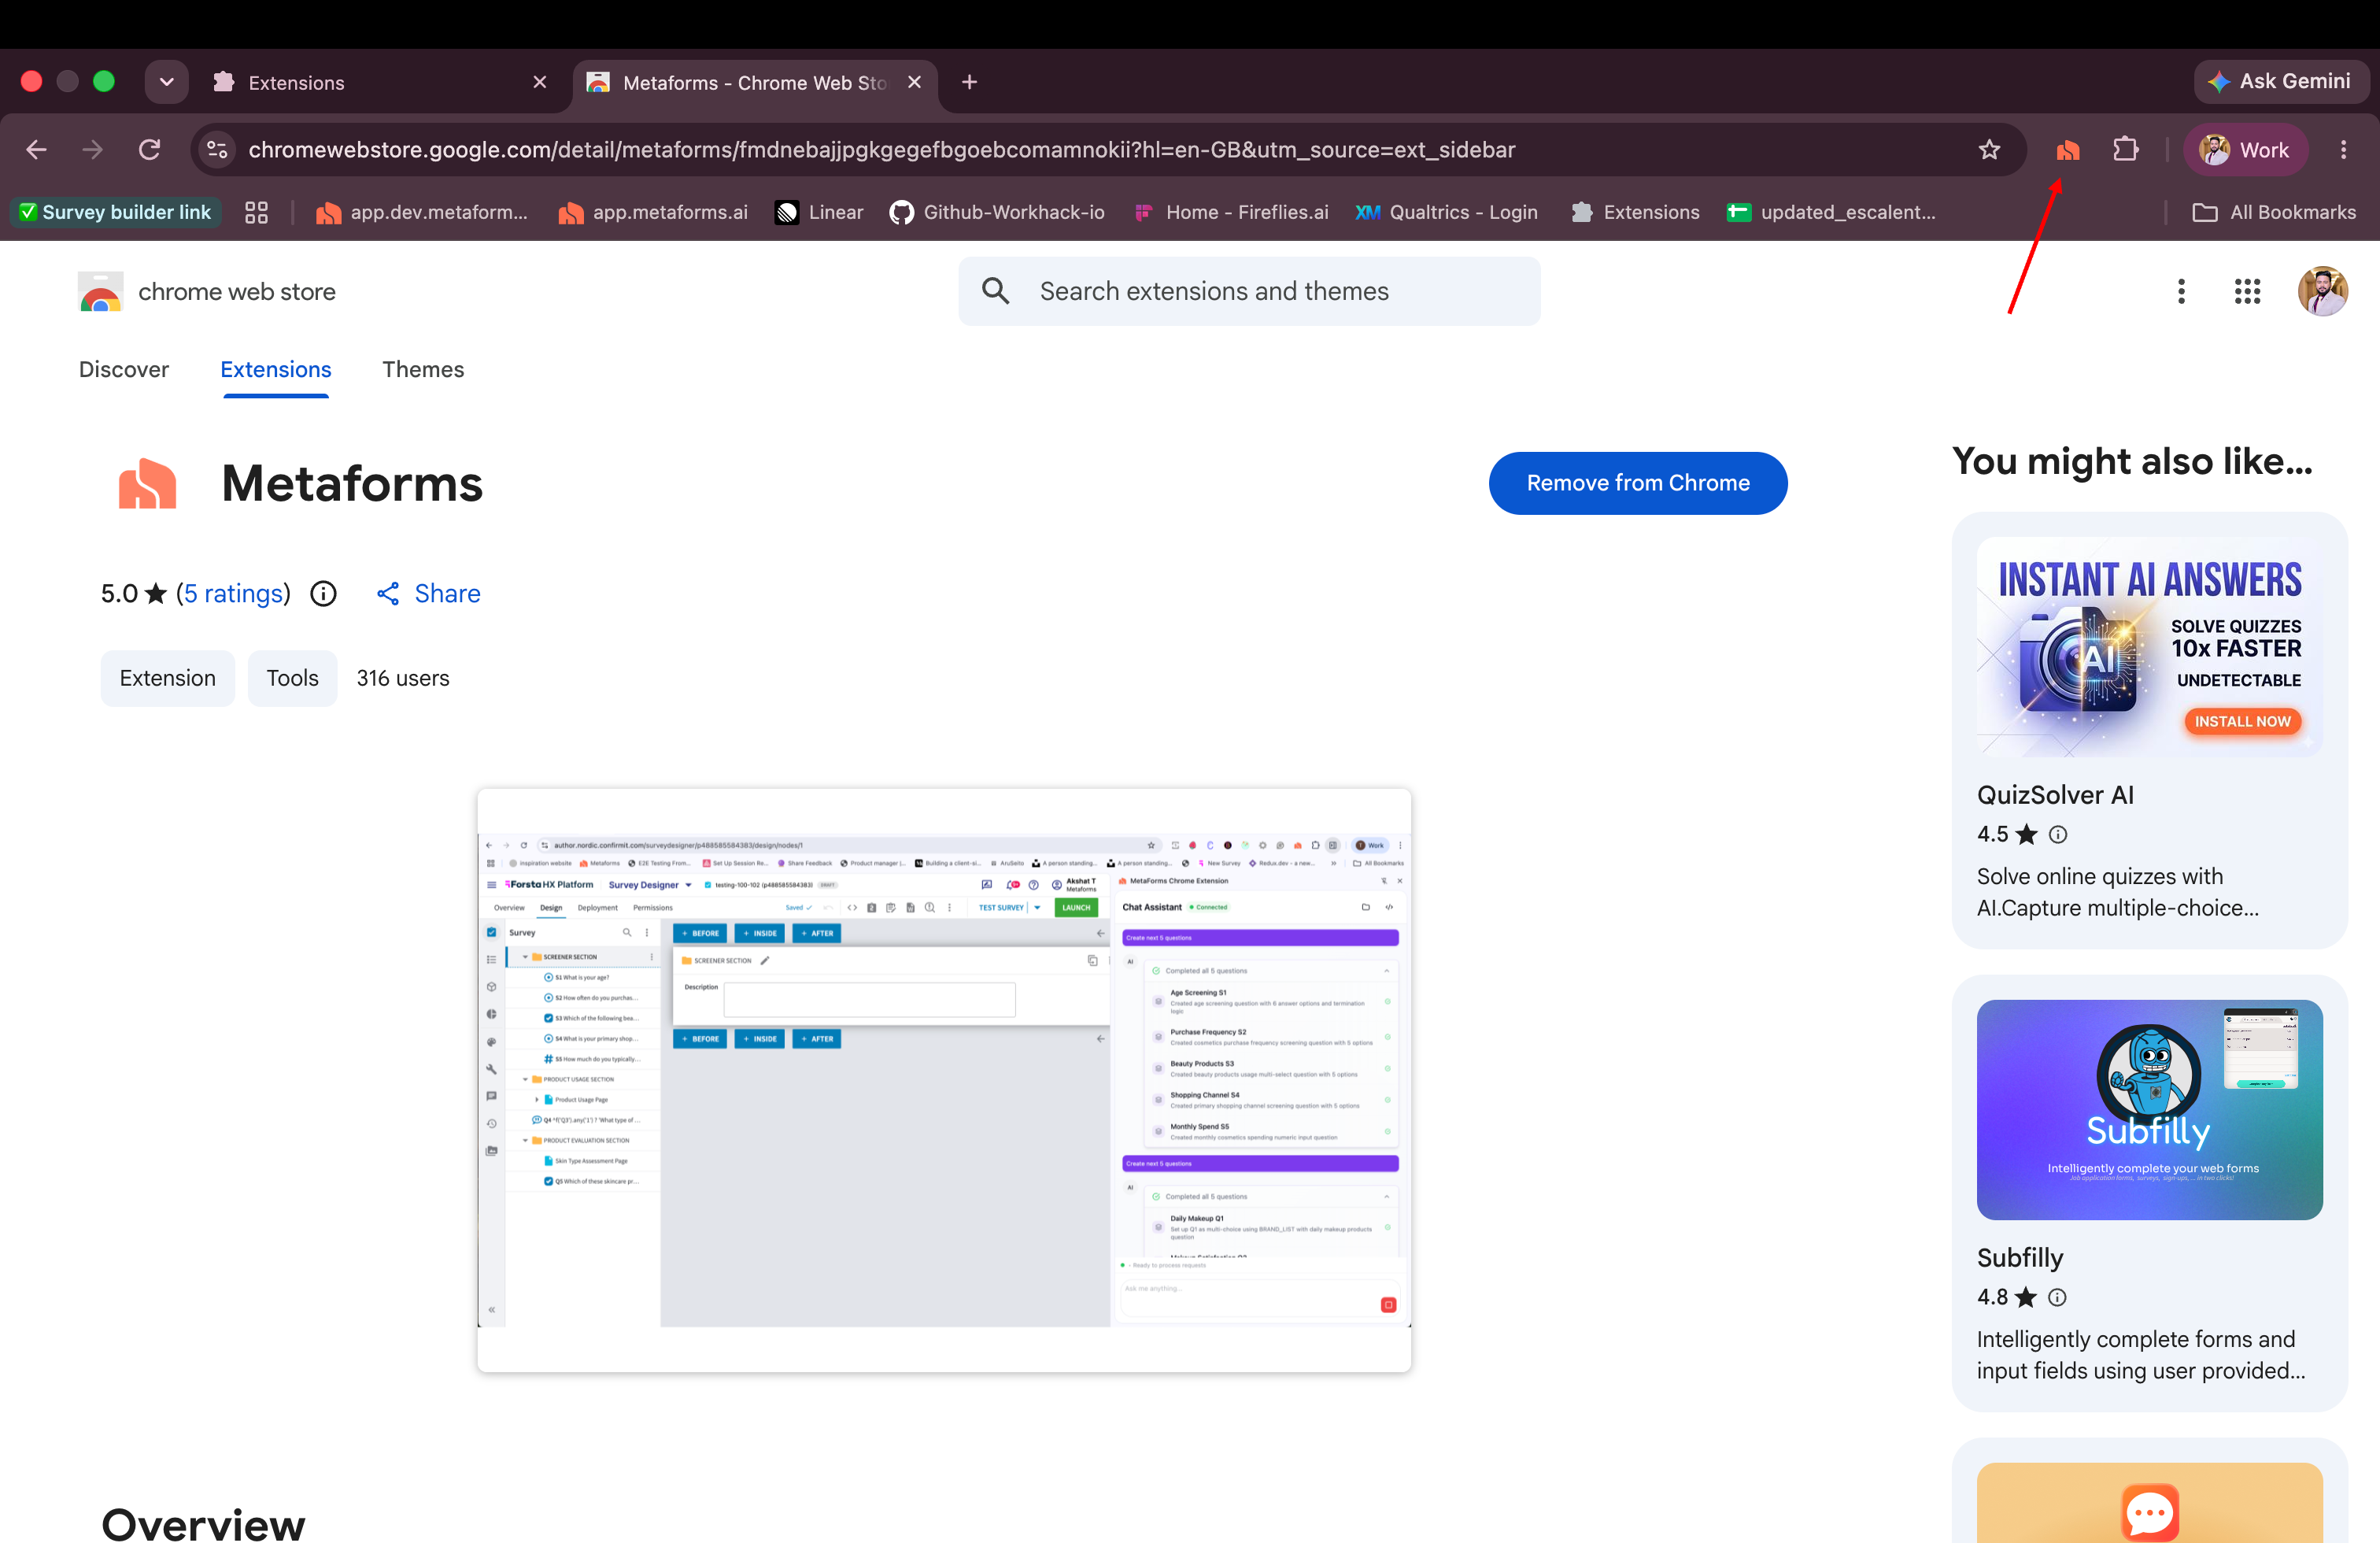Screen dimensions: 2380x1543
Task: Open Google account avatar on web store
Action: click(2322, 291)
